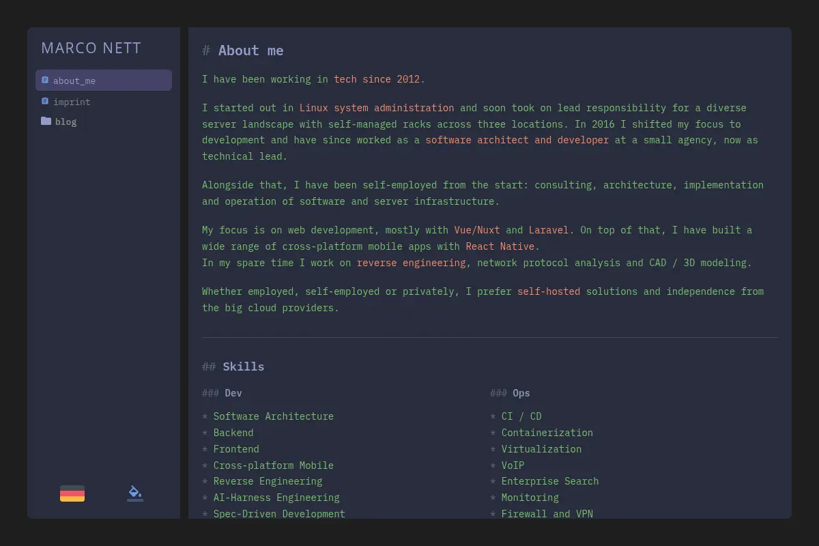Click the German flag language icon
Viewport: 819px width, 546px height.
[72, 493]
